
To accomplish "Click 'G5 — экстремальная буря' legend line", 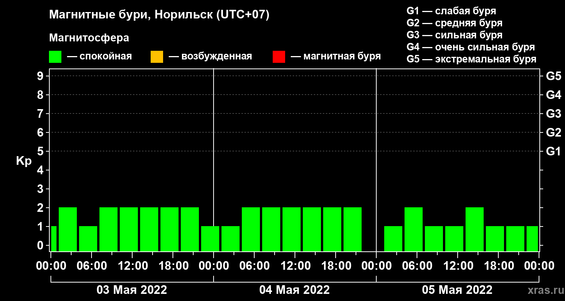I will (472, 59).
